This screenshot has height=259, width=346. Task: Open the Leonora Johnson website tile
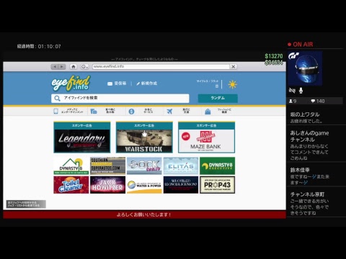tap(181, 185)
